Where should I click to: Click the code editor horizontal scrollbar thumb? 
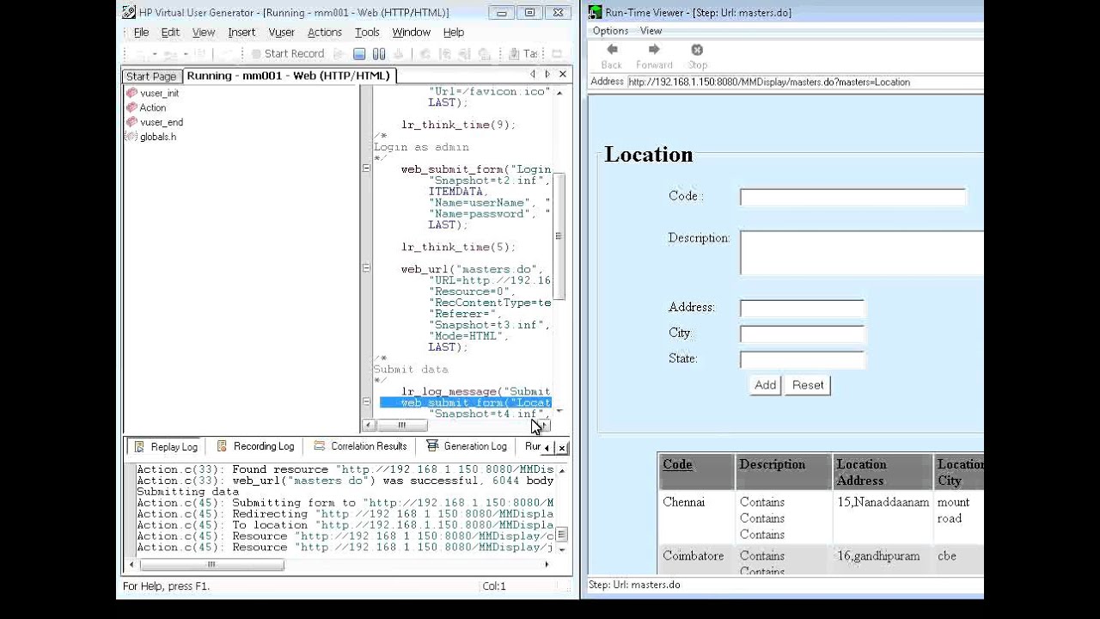click(401, 425)
